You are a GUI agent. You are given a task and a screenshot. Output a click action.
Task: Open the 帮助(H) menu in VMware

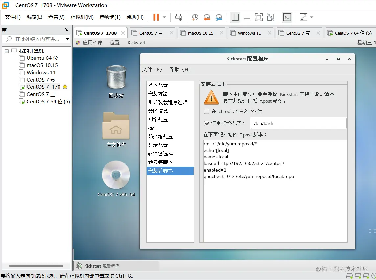(x=135, y=17)
